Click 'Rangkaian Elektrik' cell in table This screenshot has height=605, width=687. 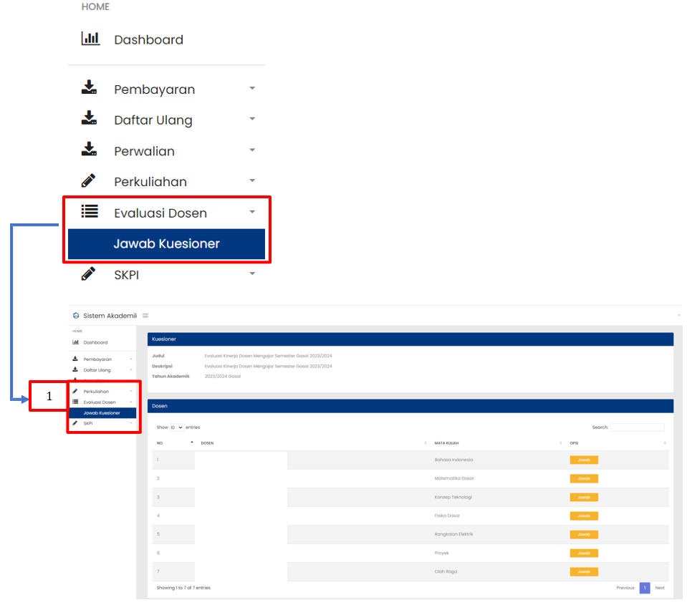[453, 535]
